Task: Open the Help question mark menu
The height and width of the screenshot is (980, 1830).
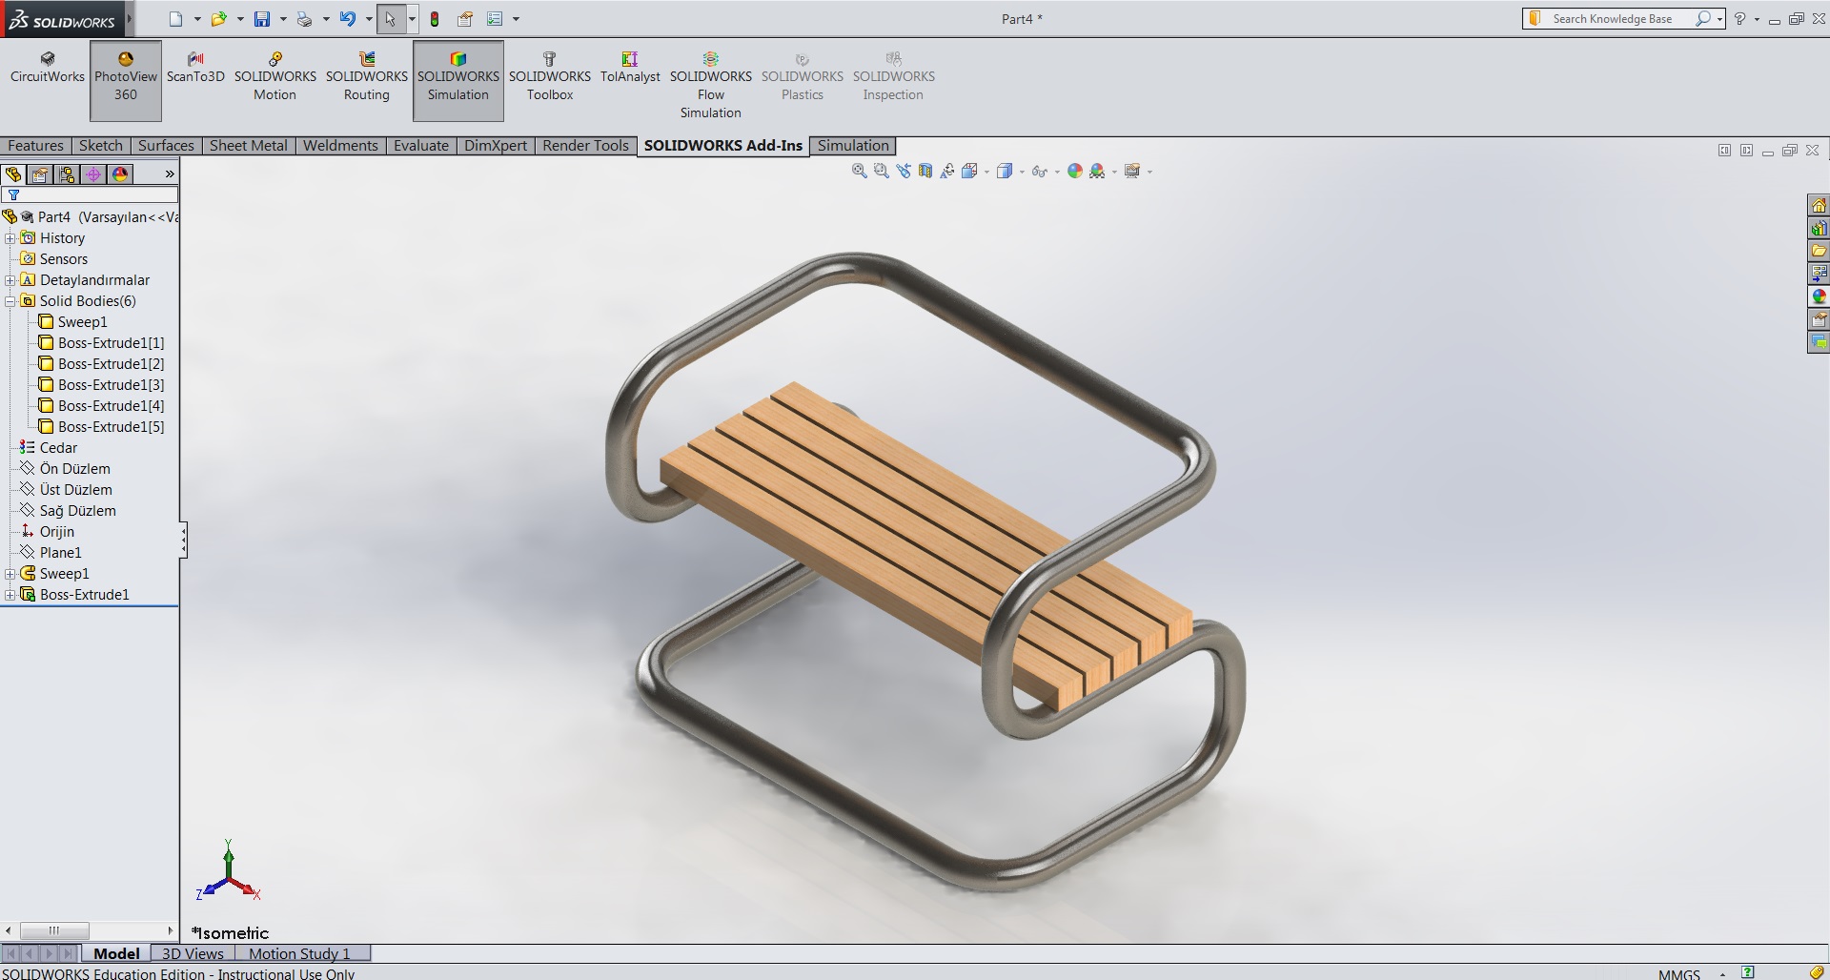Action: tap(1740, 19)
